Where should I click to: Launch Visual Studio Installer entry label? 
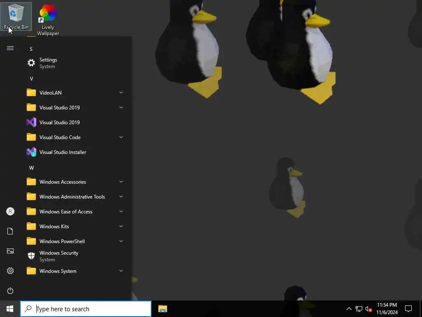[x=63, y=152]
